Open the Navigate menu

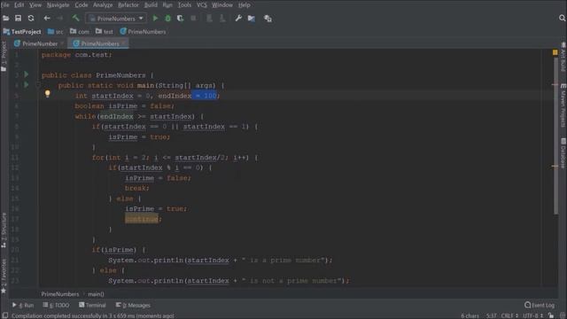[58, 5]
